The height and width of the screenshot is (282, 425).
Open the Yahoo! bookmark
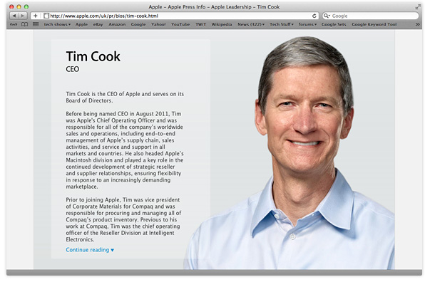click(158, 24)
